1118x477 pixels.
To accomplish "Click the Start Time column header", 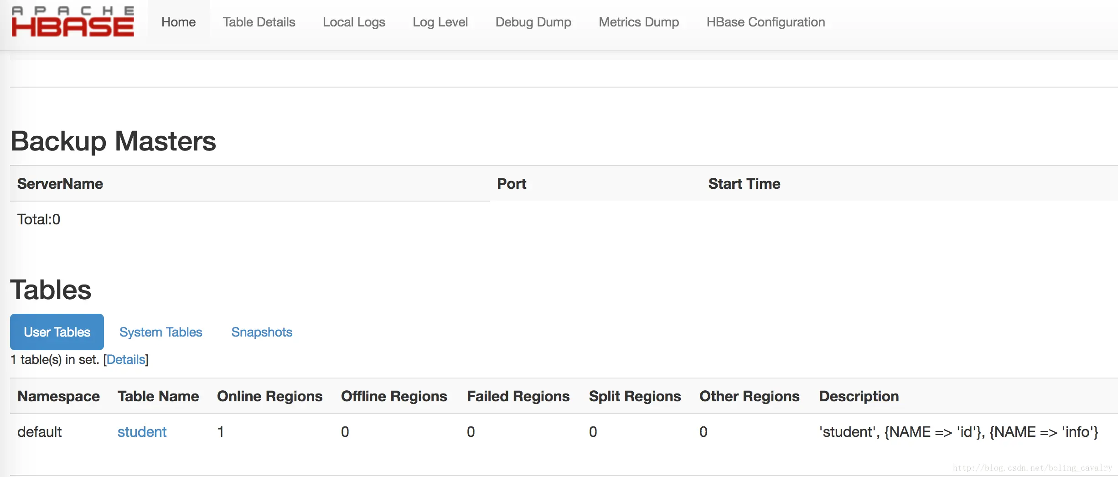I will coord(744,184).
